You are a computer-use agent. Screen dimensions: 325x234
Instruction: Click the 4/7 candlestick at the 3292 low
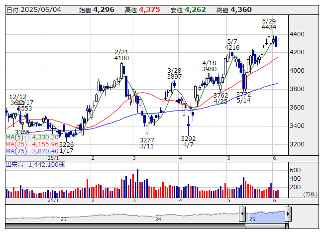[x=189, y=125]
